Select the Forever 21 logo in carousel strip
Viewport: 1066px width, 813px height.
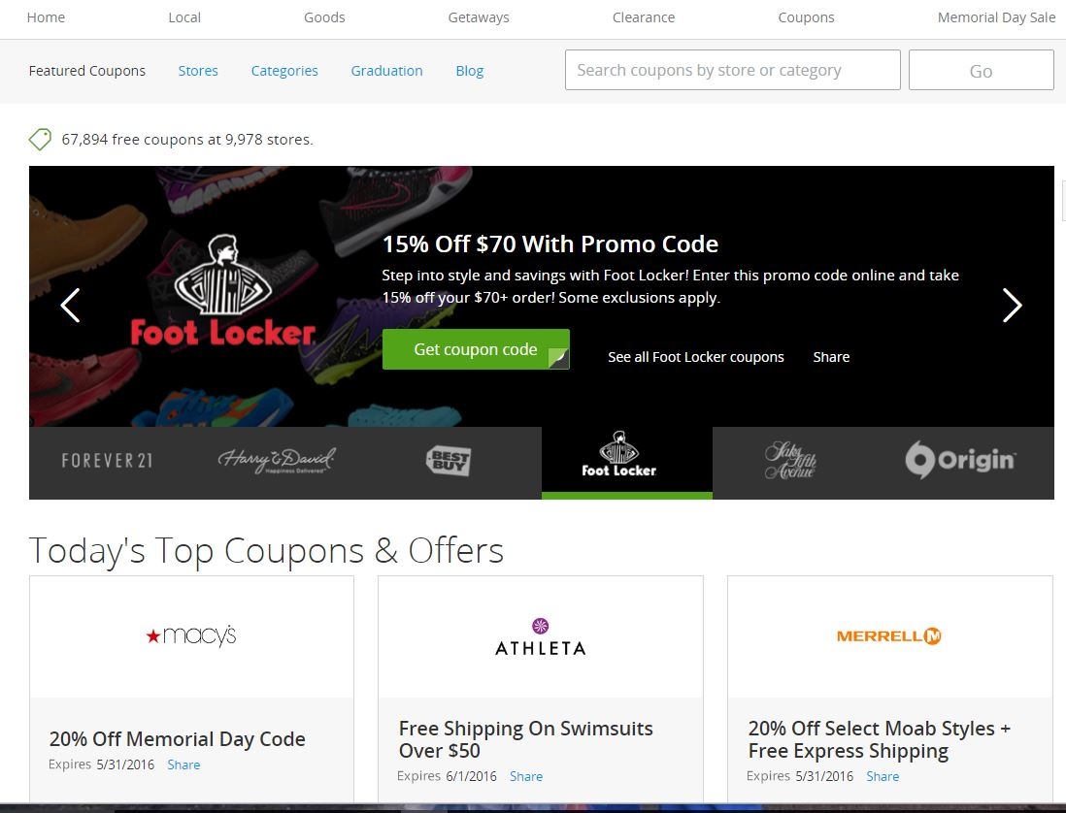tap(108, 461)
